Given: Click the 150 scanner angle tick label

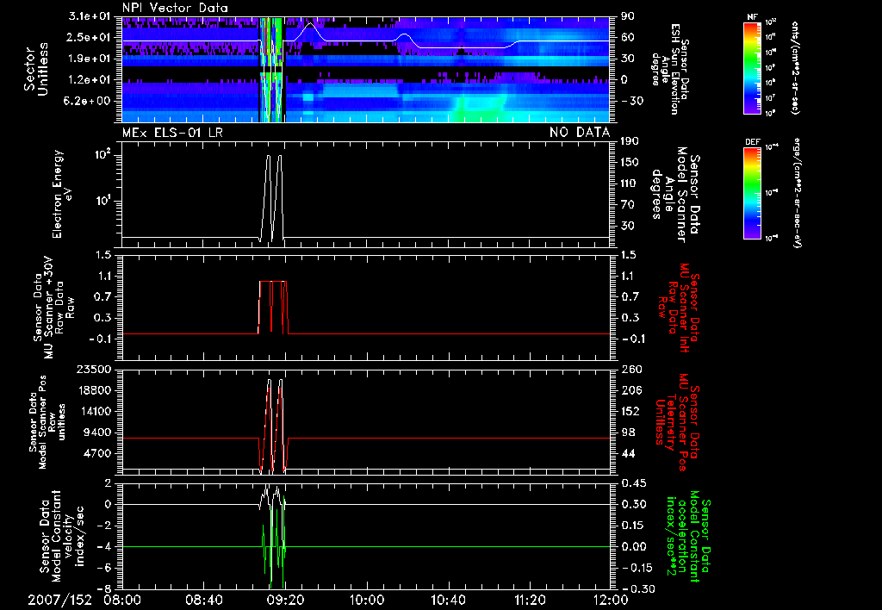Looking at the screenshot, I should pyautogui.click(x=630, y=162).
